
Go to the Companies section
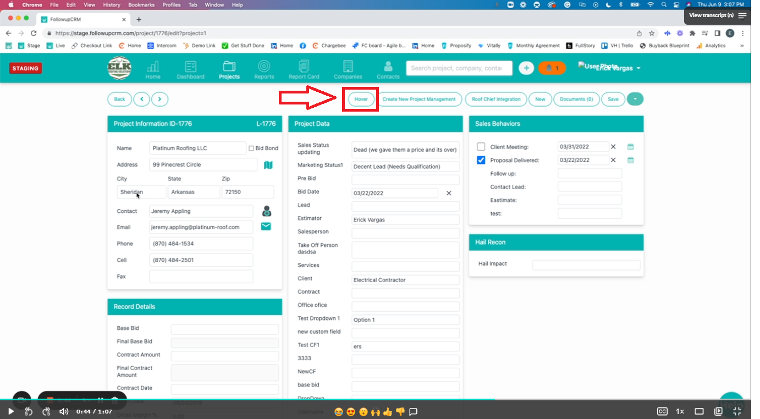click(x=348, y=68)
